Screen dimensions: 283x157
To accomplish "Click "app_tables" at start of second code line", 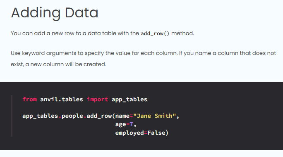I will 40,116.
